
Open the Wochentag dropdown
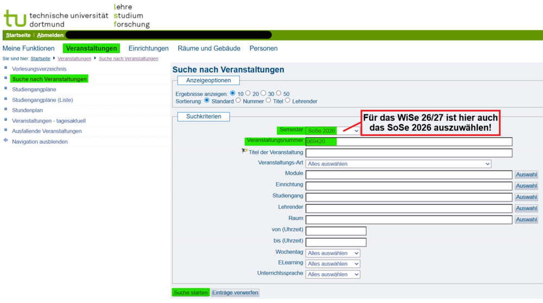click(333, 253)
